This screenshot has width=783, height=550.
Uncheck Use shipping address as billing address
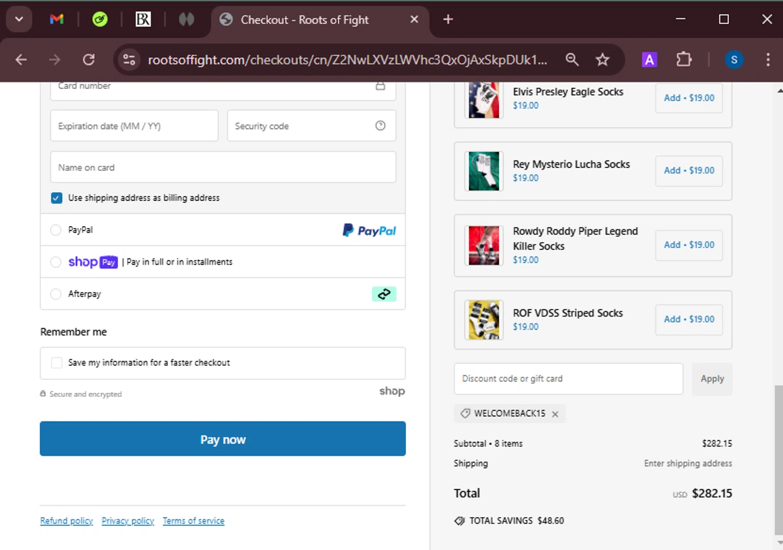(56, 198)
